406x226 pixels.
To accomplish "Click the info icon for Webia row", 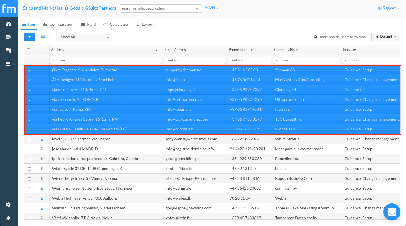I will [42, 198].
